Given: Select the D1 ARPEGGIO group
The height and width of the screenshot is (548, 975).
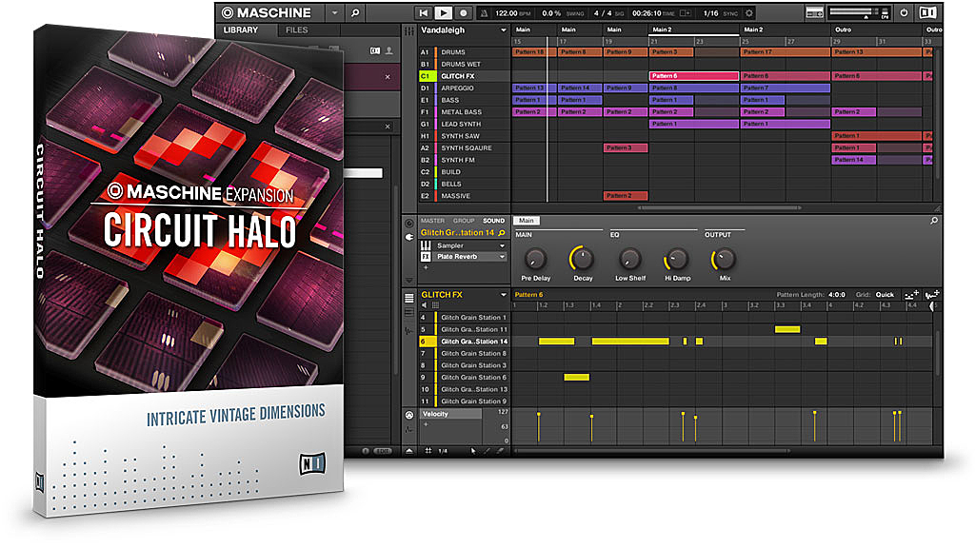Looking at the screenshot, I should [464, 88].
